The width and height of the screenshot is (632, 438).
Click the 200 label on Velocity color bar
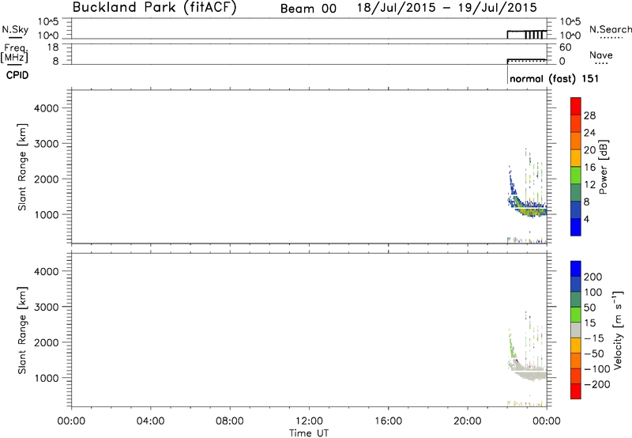tap(593, 277)
